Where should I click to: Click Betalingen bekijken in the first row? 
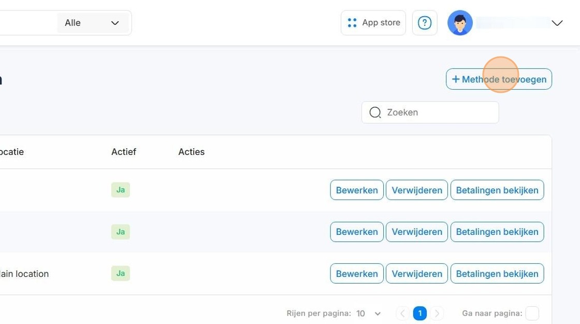pyautogui.click(x=497, y=190)
